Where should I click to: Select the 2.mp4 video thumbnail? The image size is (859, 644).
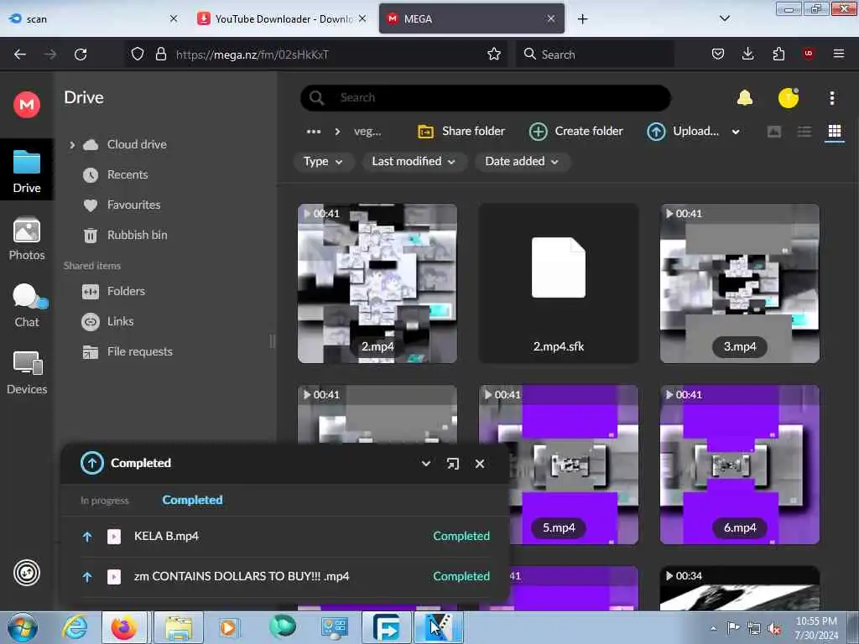point(377,283)
